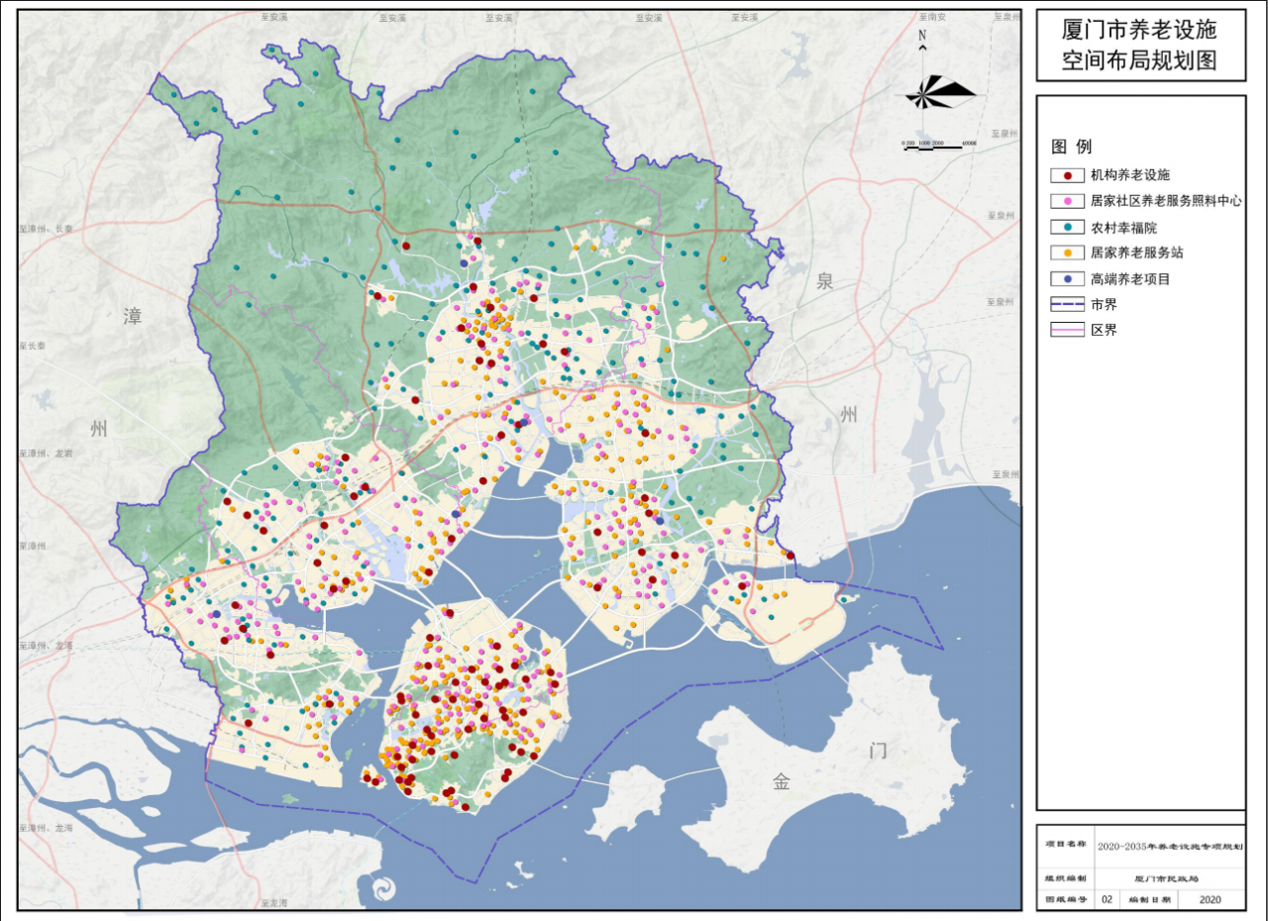The height and width of the screenshot is (921, 1268).
Task: Click the 至龙海 direction label
Action: pos(273,903)
